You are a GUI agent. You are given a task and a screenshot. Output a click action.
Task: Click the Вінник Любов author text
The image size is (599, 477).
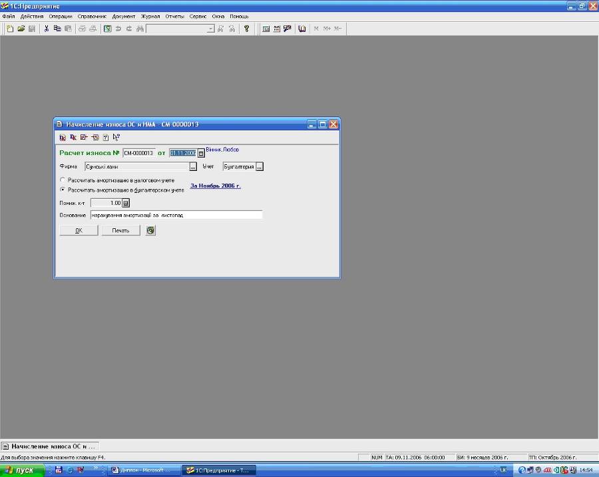coord(222,149)
